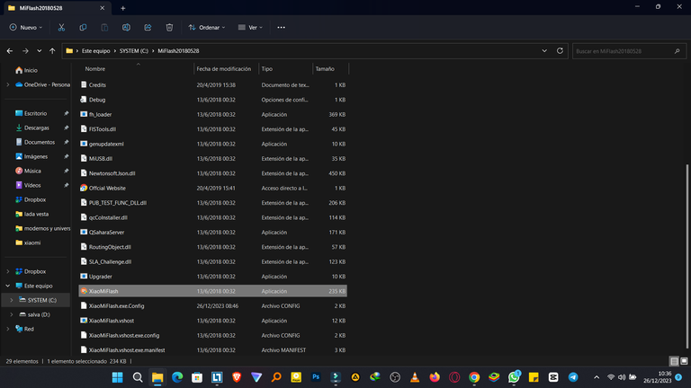
Task: Open Telegram from taskbar
Action: 573,377
